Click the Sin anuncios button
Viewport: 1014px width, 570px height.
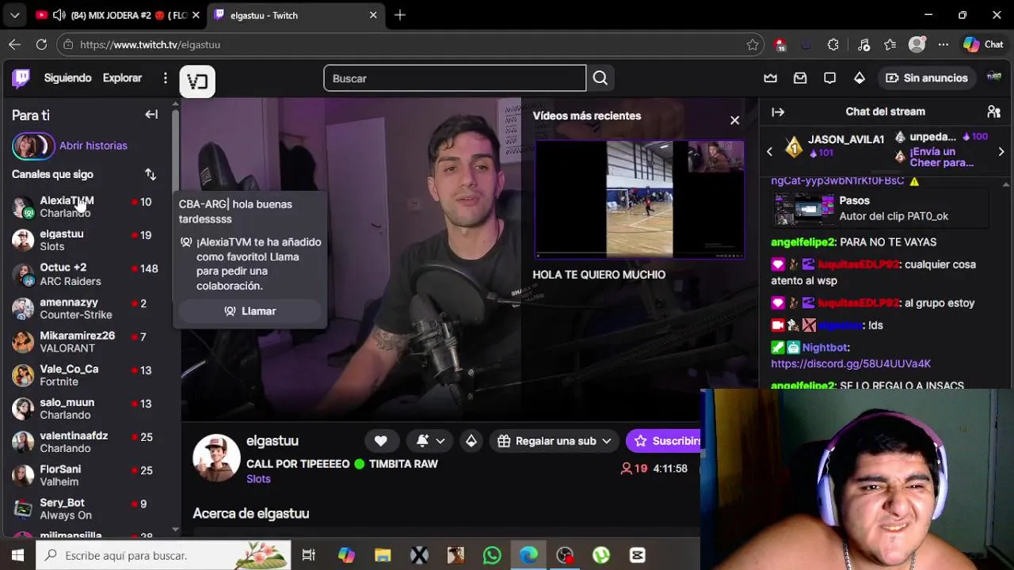(x=926, y=78)
